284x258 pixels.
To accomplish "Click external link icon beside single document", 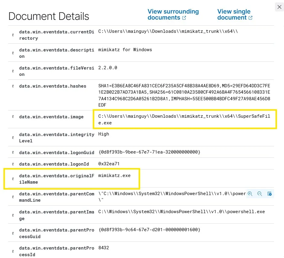I will (250, 18).
